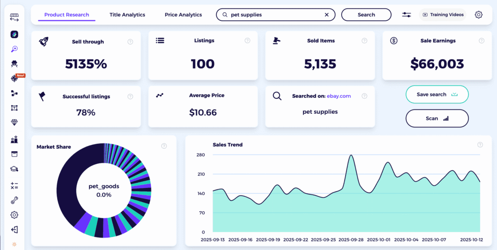Click the spy competitor research sidebar icon
The width and height of the screenshot is (497, 250).
pyautogui.click(x=14, y=63)
